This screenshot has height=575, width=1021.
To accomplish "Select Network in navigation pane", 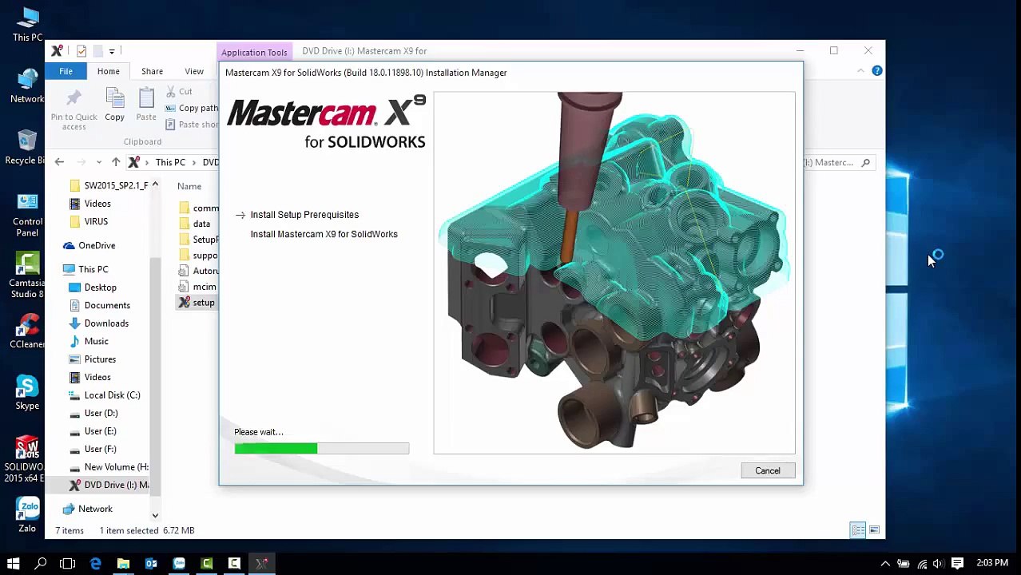I will [x=87, y=509].
